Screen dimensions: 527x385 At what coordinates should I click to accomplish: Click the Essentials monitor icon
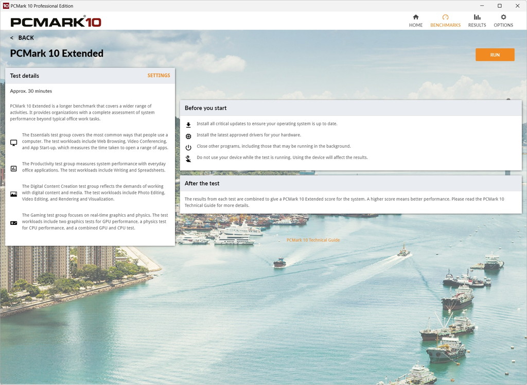(13, 143)
